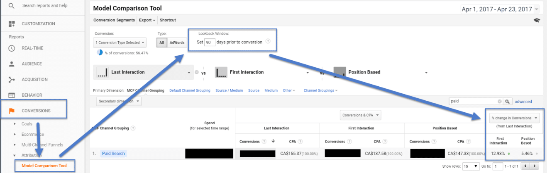
Task: Click the Acquisition arrows icon
Action: (12, 80)
